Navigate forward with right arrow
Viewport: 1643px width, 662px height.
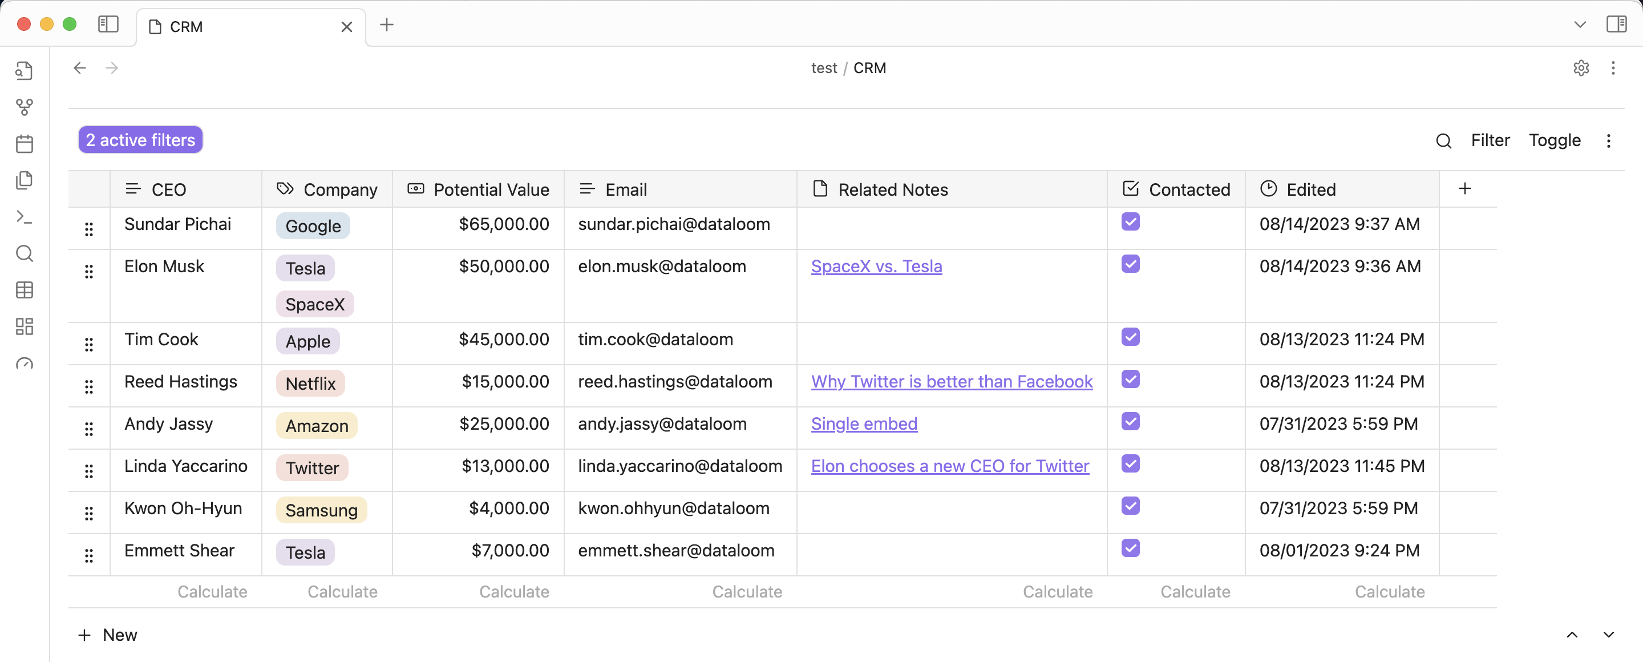click(112, 67)
